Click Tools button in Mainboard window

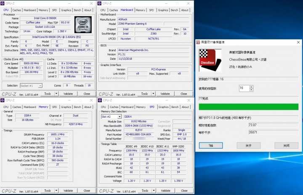(144, 94)
